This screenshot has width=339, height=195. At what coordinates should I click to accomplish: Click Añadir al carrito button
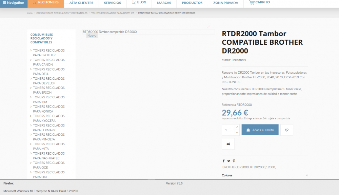260,130
